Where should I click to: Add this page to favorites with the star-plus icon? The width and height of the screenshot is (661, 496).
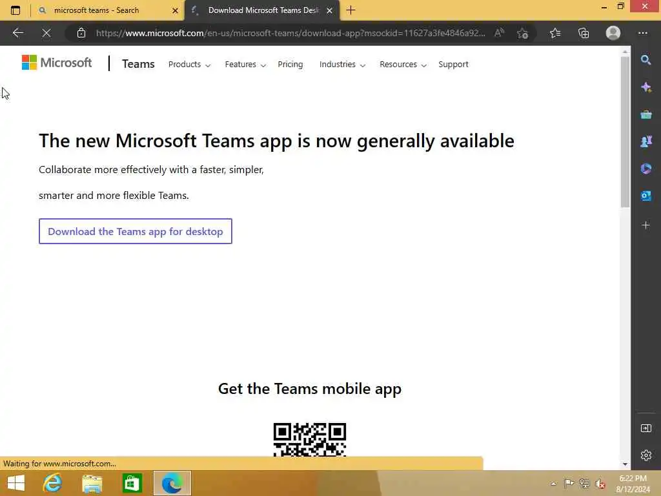(523, 33)
